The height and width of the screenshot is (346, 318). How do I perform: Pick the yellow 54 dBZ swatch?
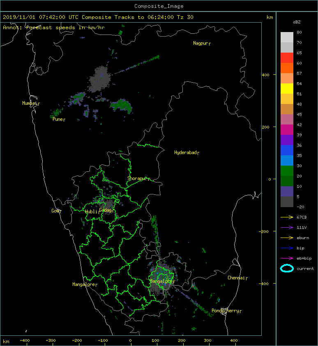click(287, 88)
